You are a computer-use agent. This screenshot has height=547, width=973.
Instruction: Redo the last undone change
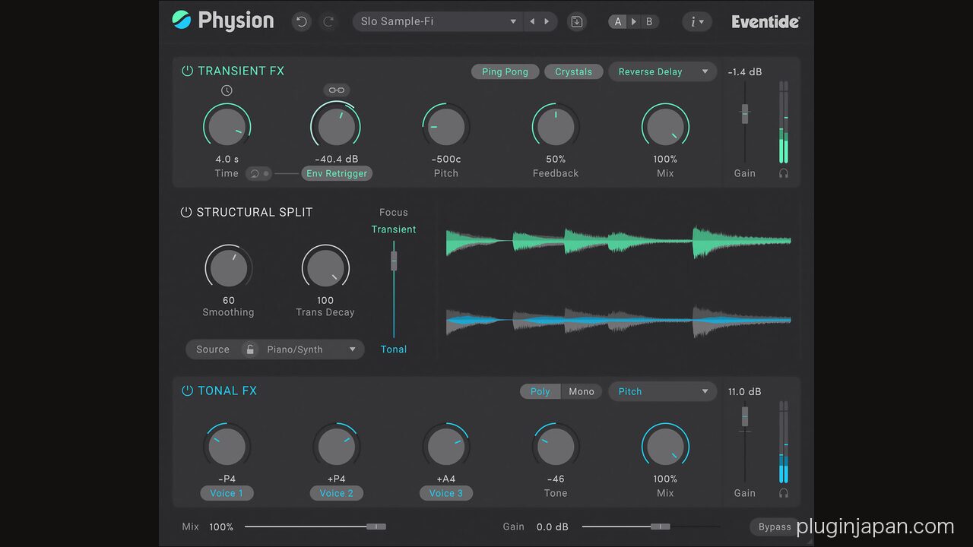328,21
